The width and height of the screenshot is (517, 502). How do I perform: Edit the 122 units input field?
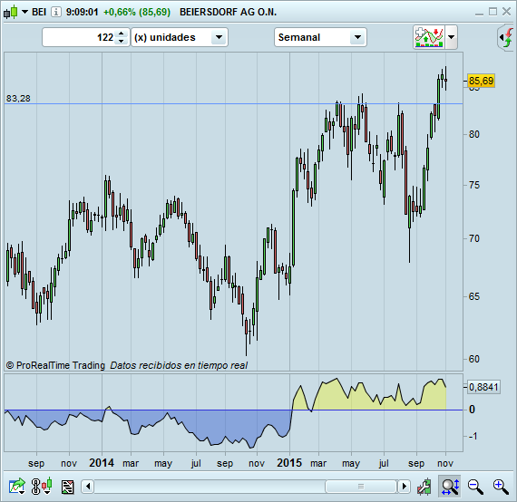79,37
